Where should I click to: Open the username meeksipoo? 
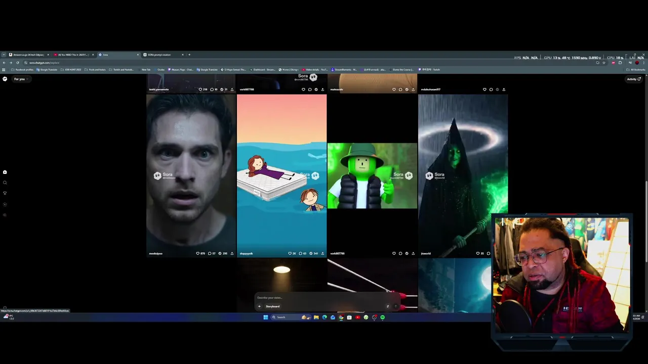[x=155, y=253]
